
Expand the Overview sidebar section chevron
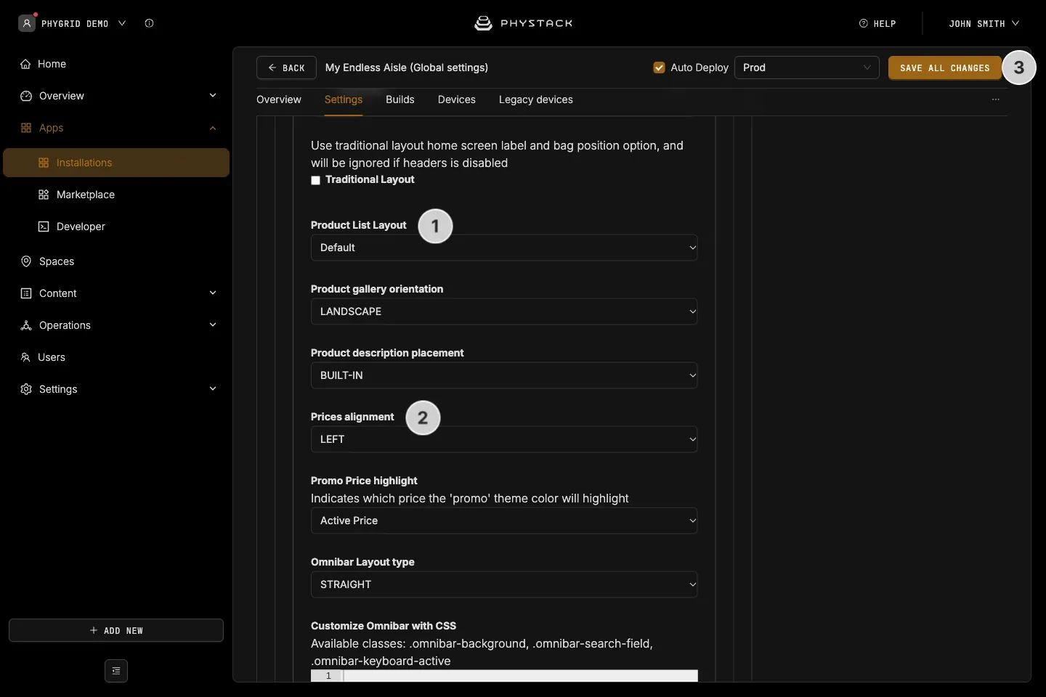[x=213, y=96]
